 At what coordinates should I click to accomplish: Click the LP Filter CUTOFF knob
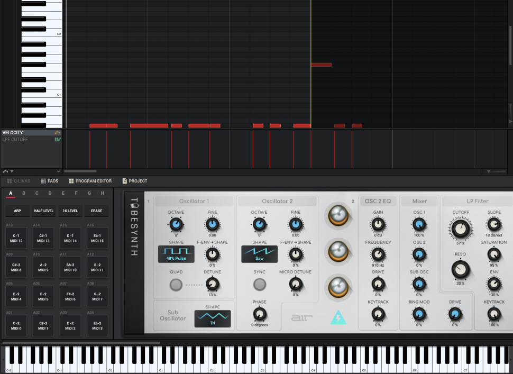(x=461, y=229)
